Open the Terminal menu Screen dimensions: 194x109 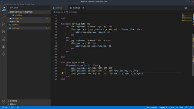(28, 4)
